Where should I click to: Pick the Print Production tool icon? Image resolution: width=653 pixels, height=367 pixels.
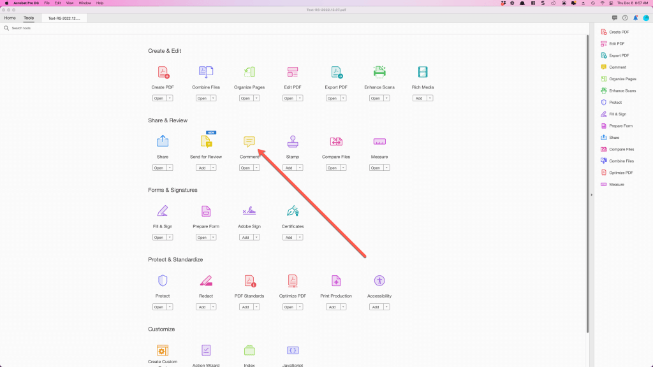(x=336, y=281)
